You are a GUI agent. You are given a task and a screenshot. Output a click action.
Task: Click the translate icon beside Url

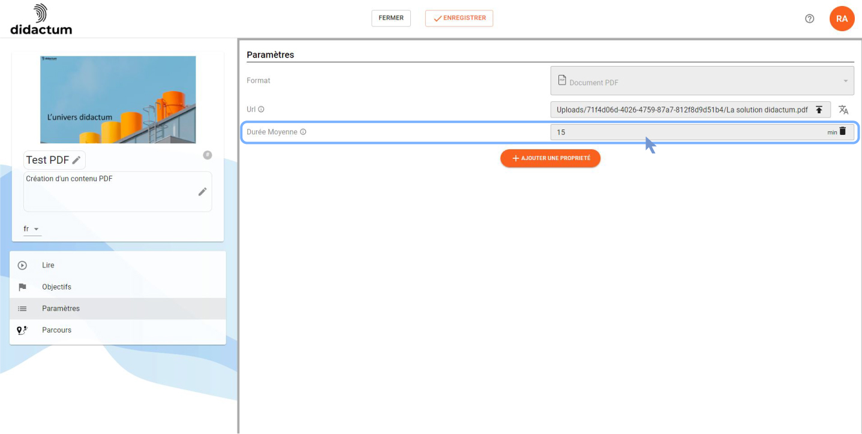point(843,110)
